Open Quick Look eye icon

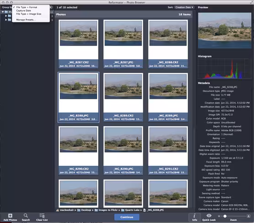click(x=209, y=215)
